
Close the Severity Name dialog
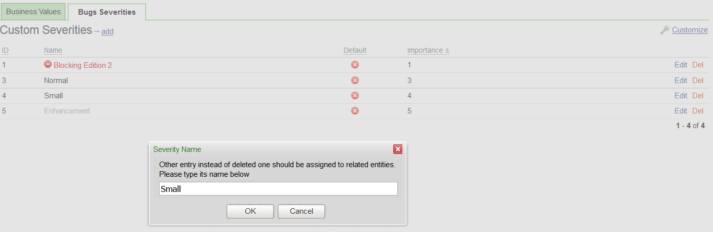tap(398, 149)
